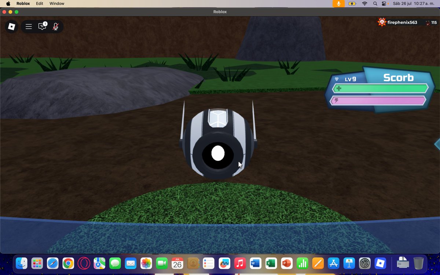The image size is (440, 275).
Task: Launch Safari from the dock
Action: pos(52,263)
